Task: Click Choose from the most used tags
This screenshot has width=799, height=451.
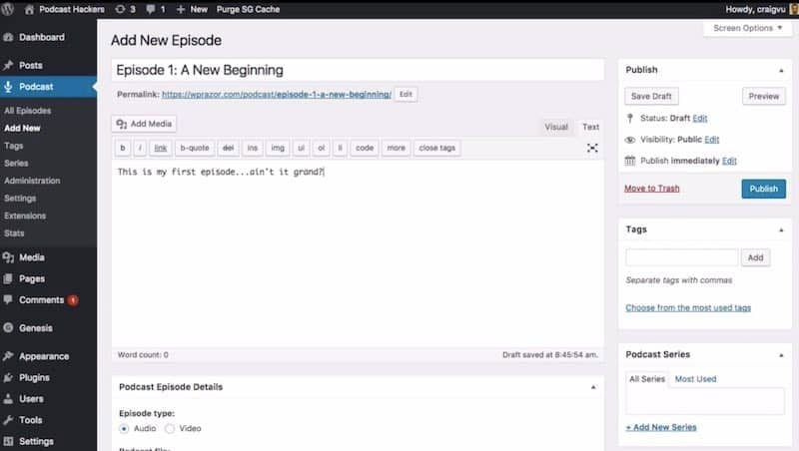Action: pos(688,308)
